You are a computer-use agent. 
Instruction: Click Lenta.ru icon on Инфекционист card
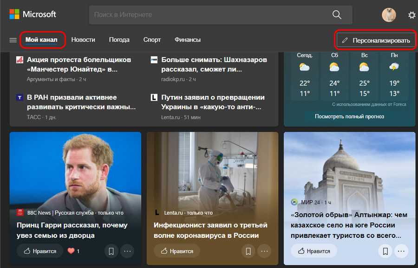[157, 212]
